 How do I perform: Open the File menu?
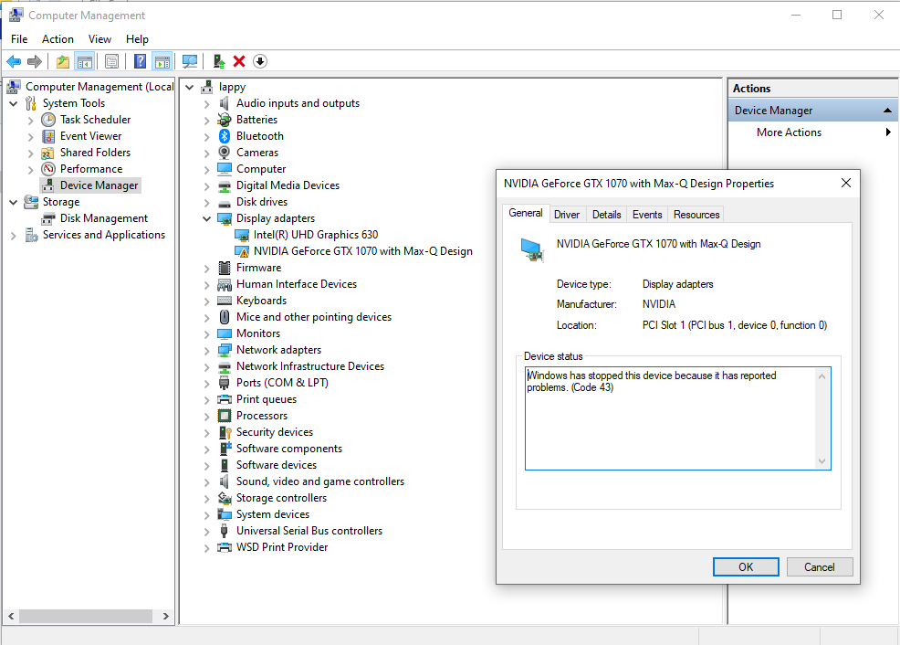[19, 39]
